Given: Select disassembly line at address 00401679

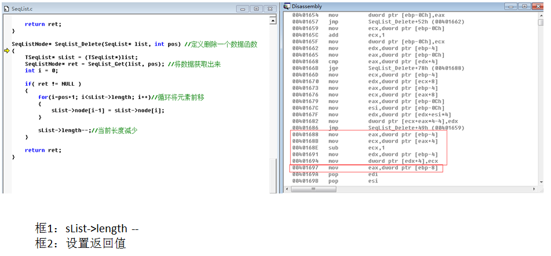Looking at the screenshot, I should coord(368,101).
